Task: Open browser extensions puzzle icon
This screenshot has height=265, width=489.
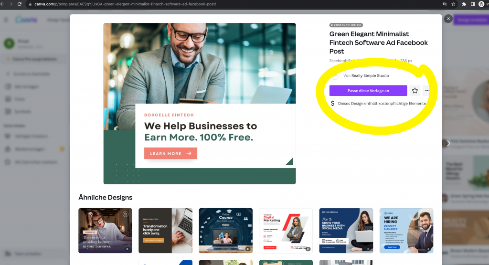Action: [464, 4]
